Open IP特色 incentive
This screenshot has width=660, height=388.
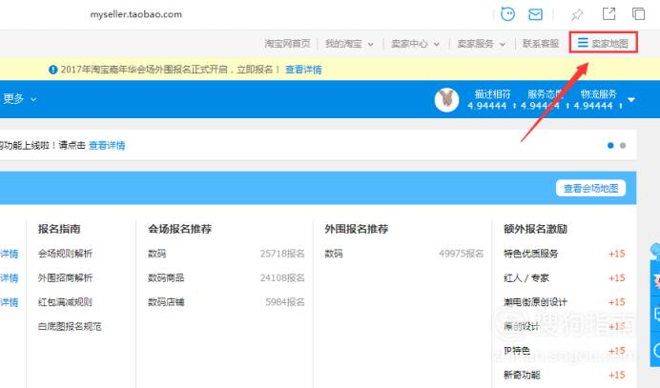coord(517,351)
